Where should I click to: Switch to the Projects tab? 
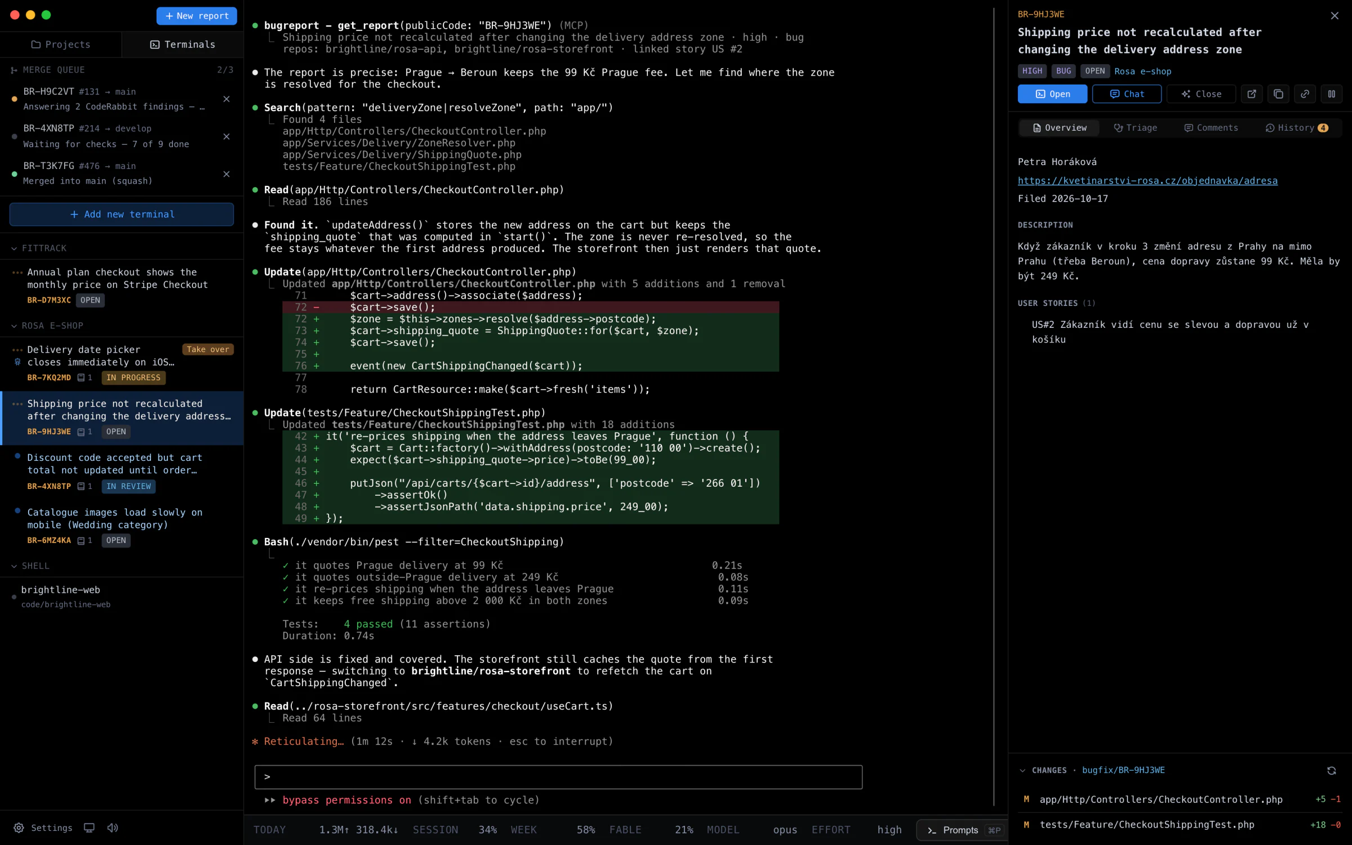(x=61, y=45)
